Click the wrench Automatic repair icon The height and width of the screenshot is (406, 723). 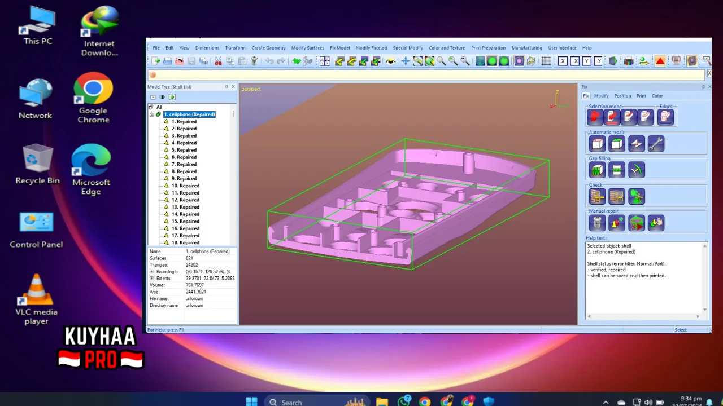(x=656, y=144)
